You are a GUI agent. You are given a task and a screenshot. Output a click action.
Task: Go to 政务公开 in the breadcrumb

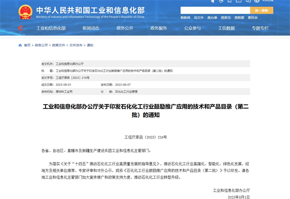pyautogui.click(x=41, y=45)
